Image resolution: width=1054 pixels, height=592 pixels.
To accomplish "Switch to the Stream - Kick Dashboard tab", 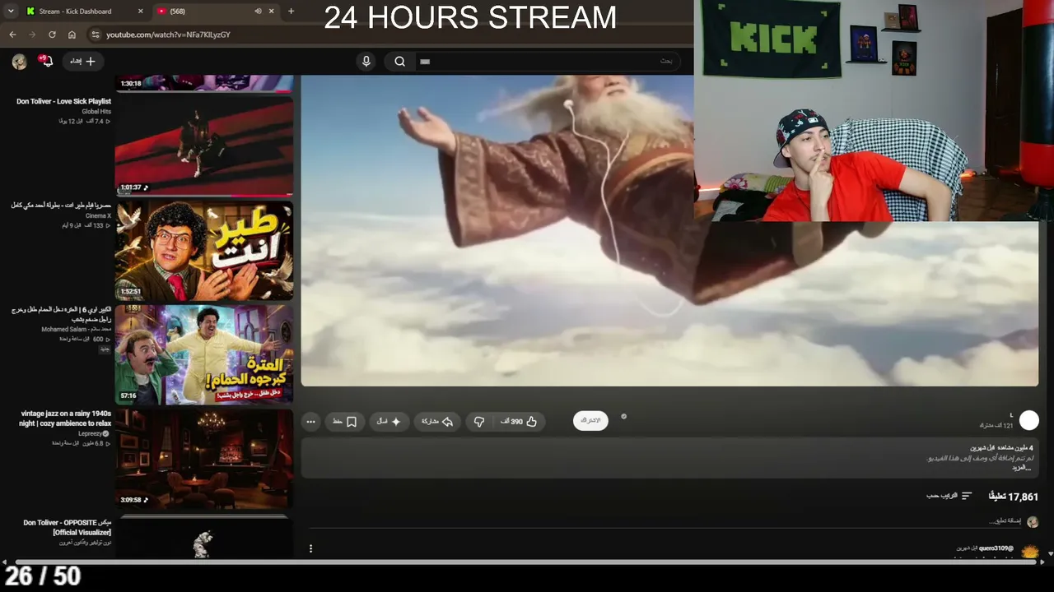I will click(82, 12).
